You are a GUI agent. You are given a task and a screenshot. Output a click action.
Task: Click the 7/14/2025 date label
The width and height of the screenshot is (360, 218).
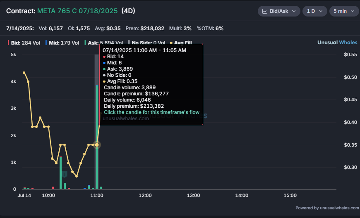tap(20, 28)
